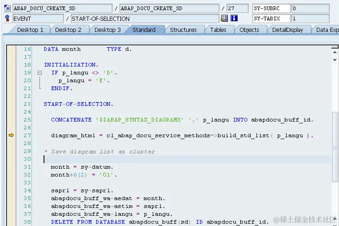
Task: Click the INITIALIZATION. statement on line 18
Action: [x=71, y=65]
